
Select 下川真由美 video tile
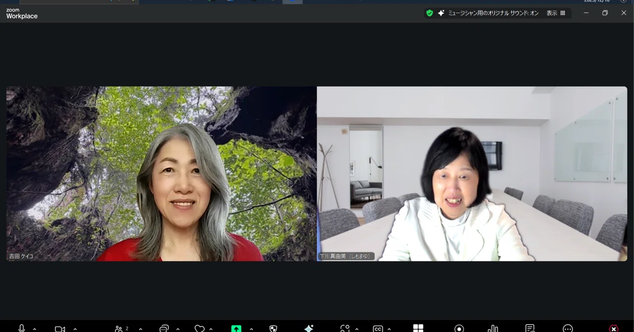pos(472,174)
